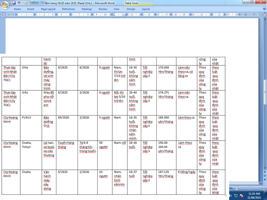Click the 'Lái taxi, xe buýt, xe cứu thương' cell
This screenshot has width=267, height=200.
click(x=49, y=155)
